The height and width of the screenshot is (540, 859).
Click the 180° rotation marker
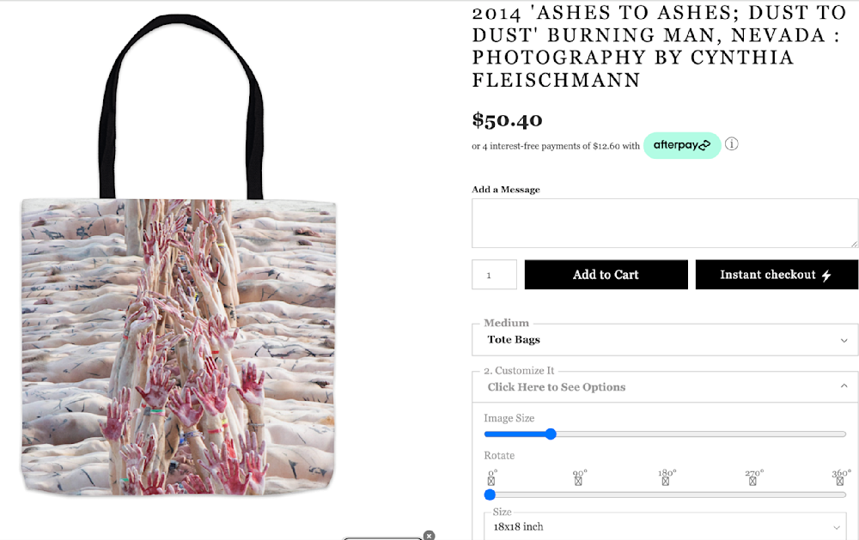(666, 481)
